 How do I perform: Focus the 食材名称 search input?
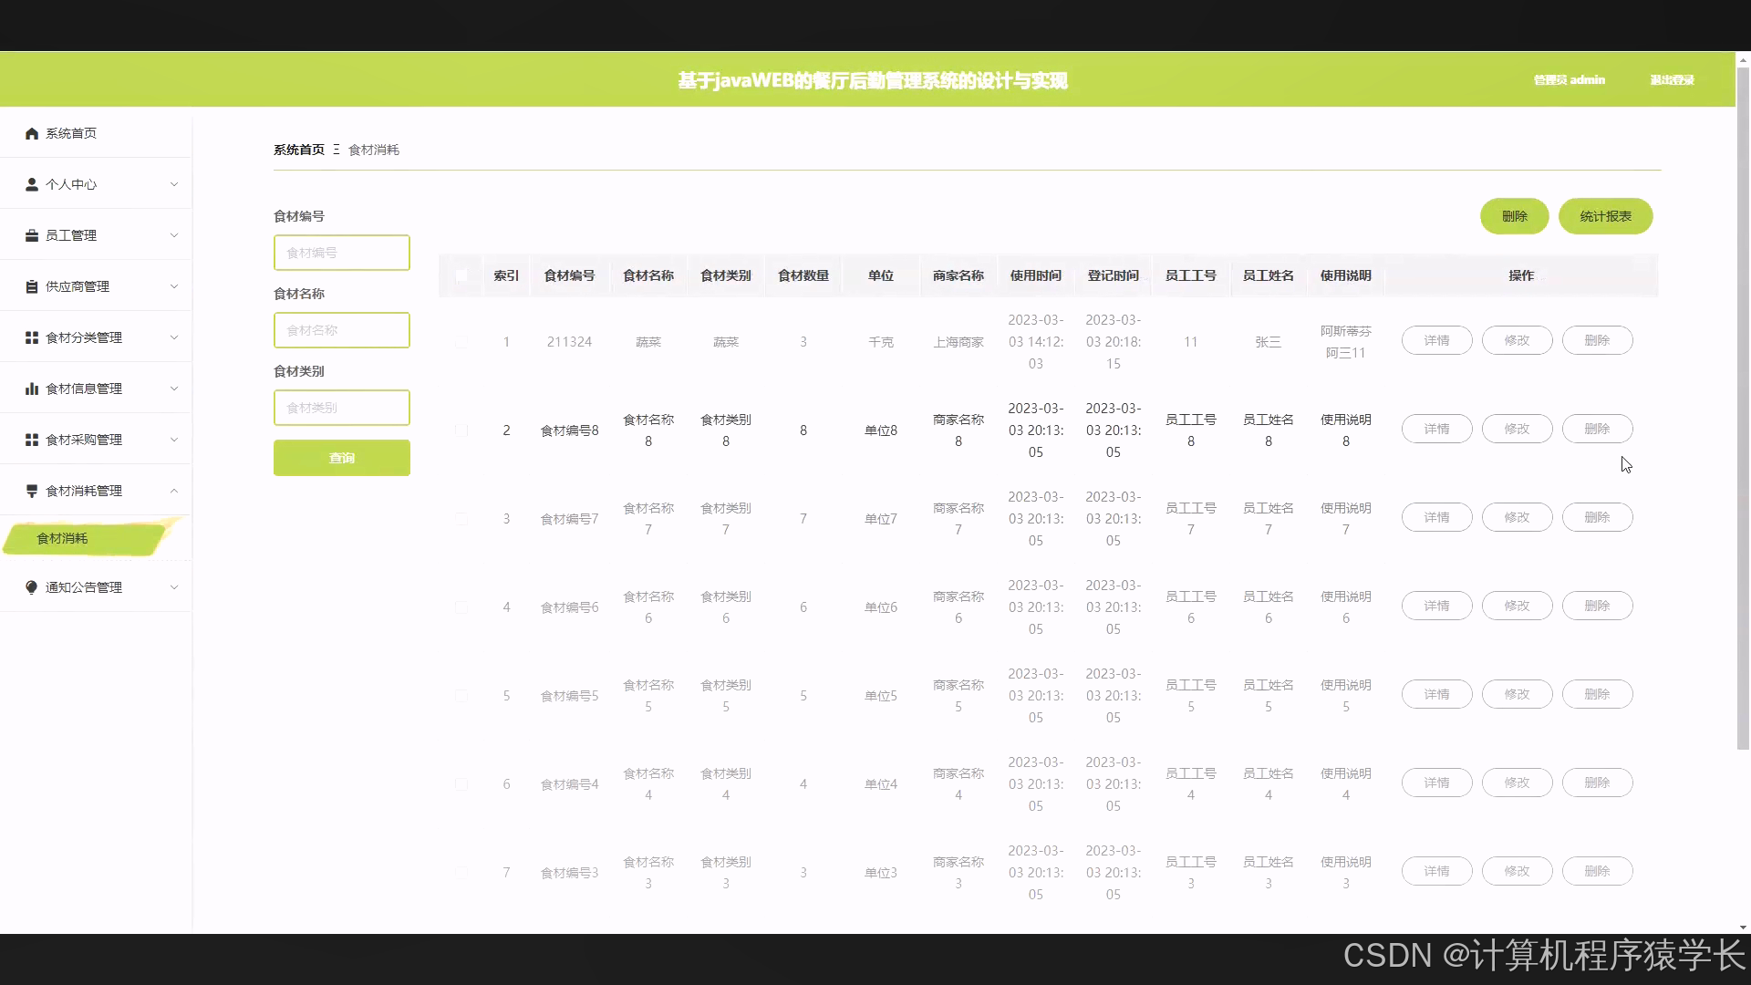coord(342,330)
